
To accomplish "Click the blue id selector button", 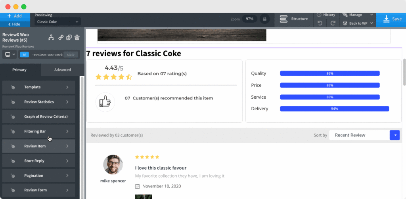I will click(x=24, y=55).
